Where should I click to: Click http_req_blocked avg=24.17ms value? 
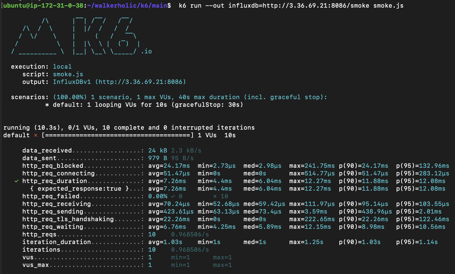169,166
